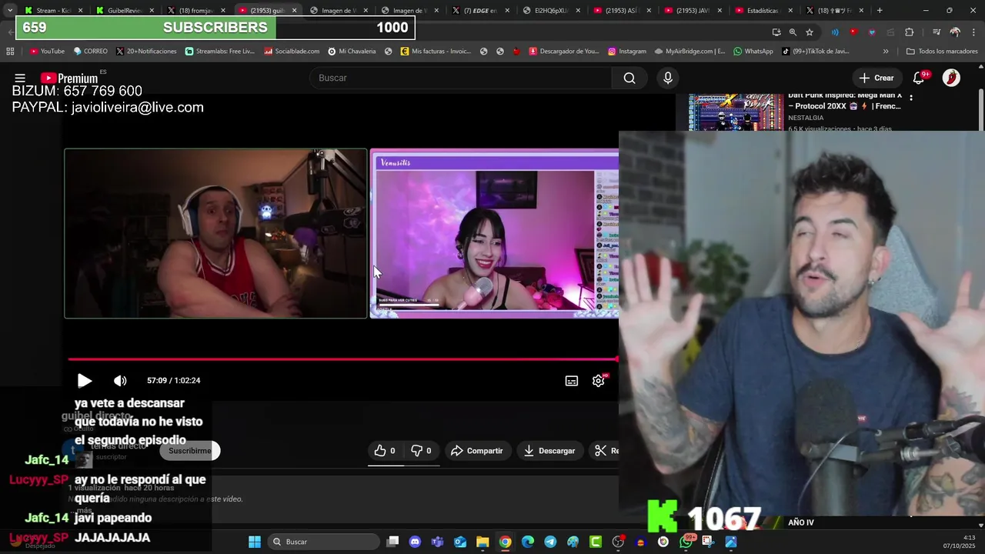
Task: Seek on the red video progress bar
Action: pyautogui.click(x=343, y=359)
